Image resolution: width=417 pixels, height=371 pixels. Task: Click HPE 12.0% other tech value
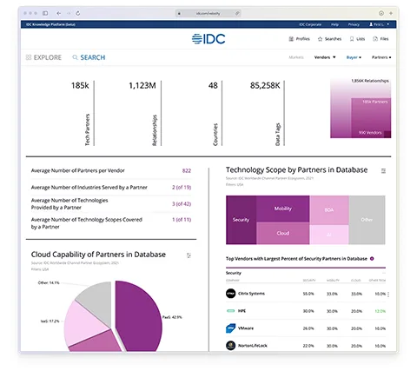coord(380,311)
